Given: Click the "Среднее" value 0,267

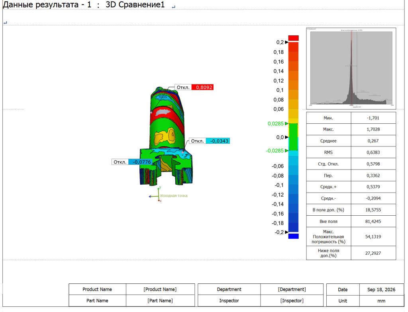Looking at the screenshot, I should [x=373, y=141].
